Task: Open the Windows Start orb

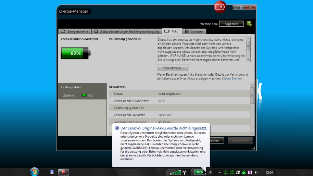Action: pos(34,172)
